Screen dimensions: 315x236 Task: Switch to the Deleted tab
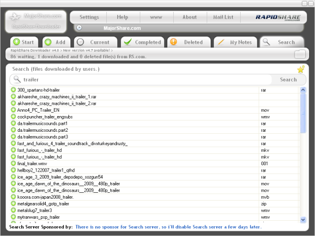pos(189,42)
